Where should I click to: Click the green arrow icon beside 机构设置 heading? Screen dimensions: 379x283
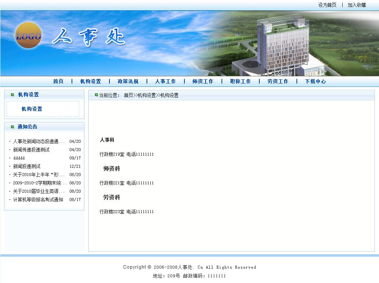click(x=12, y=95)
